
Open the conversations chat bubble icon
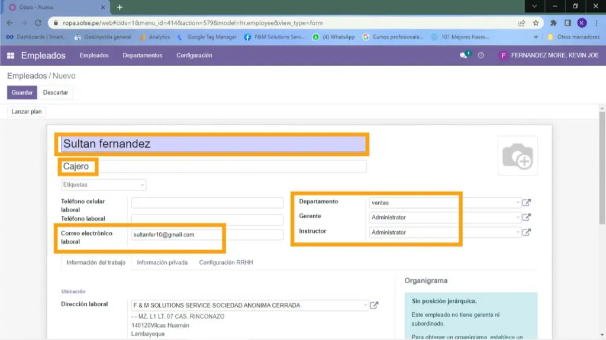pos(464,56)
